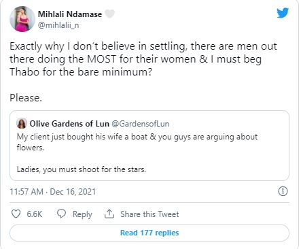Open the @GardensofLun handle
Screen dimensions: 301x249
(141, 124)
